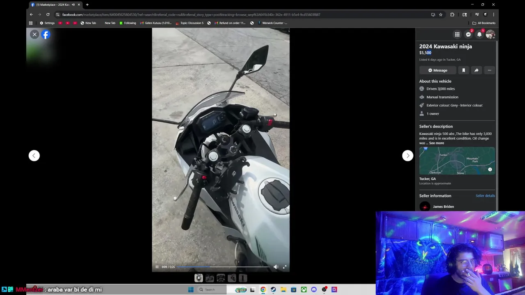Open more listing options ellipsis
Viewport: 525px width, 295px height.
pos(489,70)
